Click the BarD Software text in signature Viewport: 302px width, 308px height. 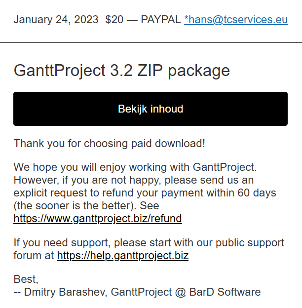click(x=225, y=292)
